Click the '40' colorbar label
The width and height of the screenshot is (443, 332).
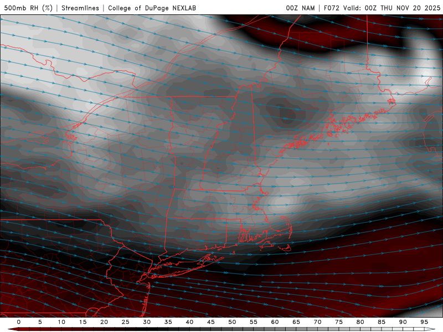189,322
